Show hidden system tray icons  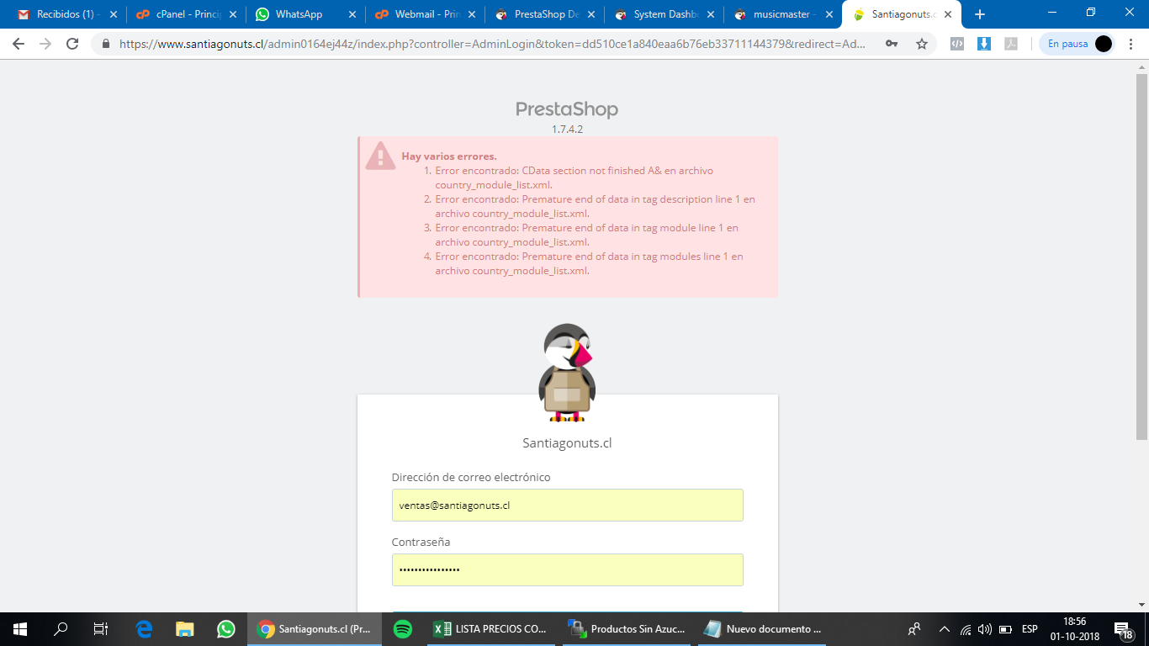tap(945, 629)
